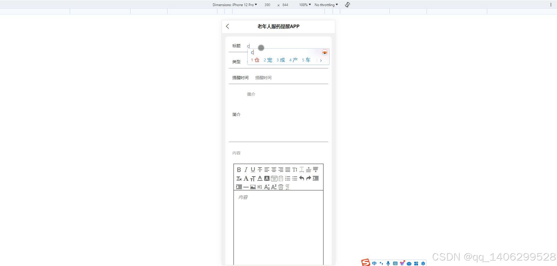Go back using the header arrow
Image resolution: width=557 pixels, height=266 pixels.
(x=227, y=26)
